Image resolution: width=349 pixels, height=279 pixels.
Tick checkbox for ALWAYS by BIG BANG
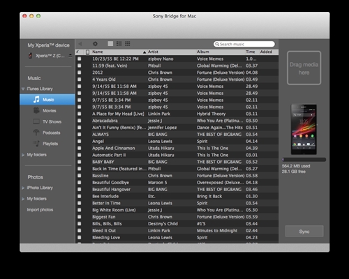point(80,135)
